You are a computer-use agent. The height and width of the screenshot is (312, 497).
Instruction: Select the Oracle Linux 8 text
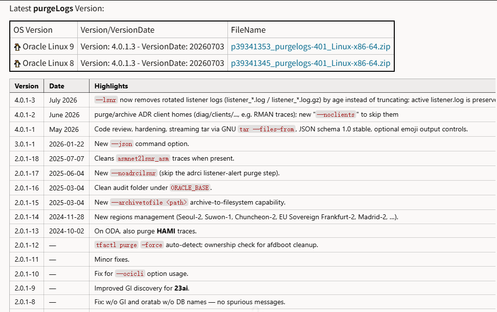point(48,63)
